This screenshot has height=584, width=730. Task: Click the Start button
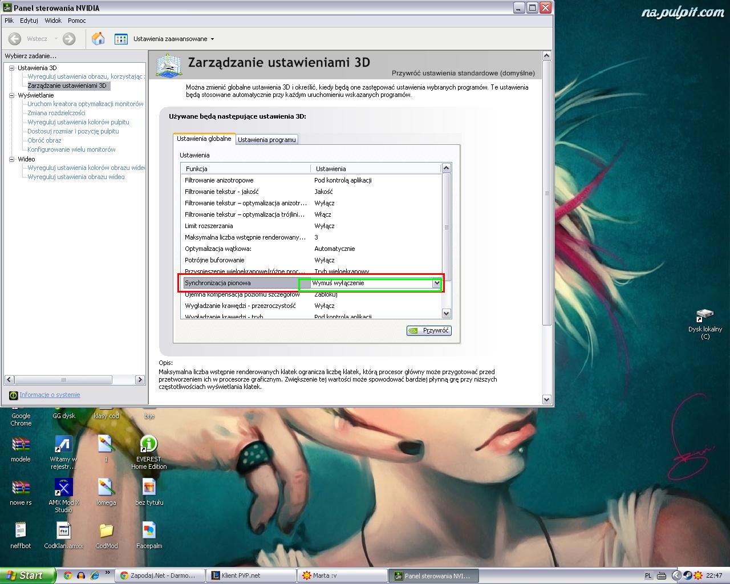pyautogui.click(x=27, y=575)
